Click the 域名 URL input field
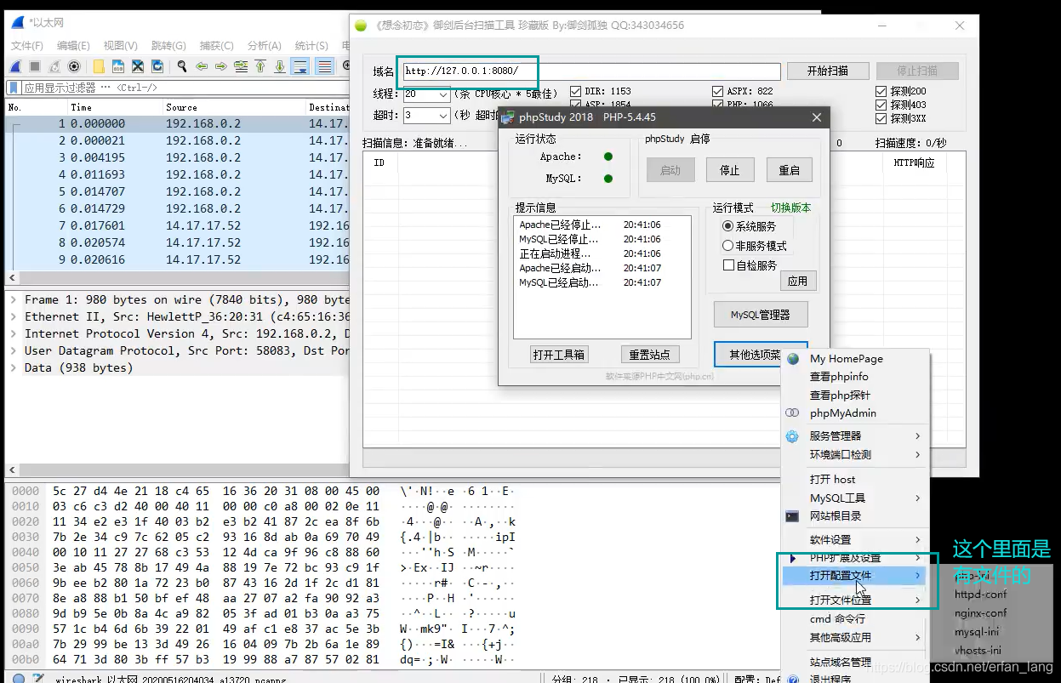 tap(591, 71)
